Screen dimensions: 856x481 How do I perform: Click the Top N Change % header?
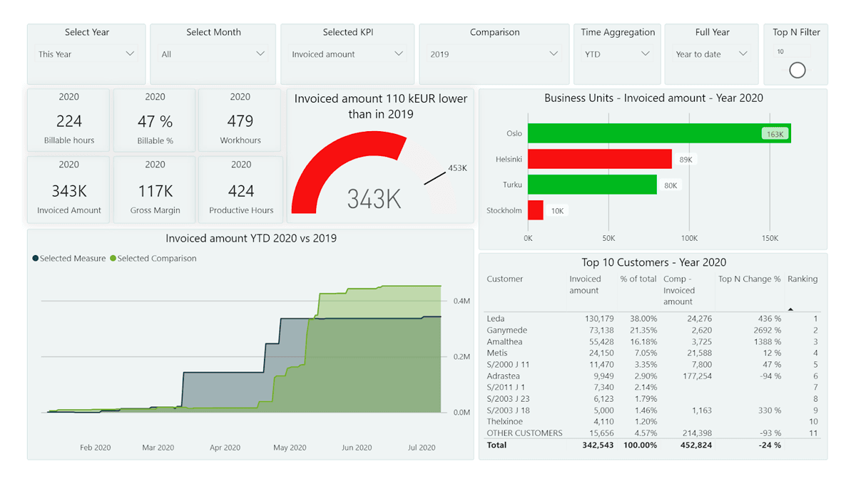pos(749,279)
